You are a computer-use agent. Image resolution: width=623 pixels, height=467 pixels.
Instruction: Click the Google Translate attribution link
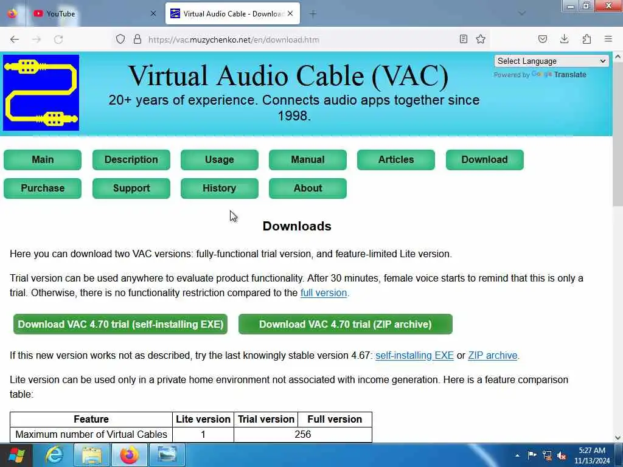[559, 75]
